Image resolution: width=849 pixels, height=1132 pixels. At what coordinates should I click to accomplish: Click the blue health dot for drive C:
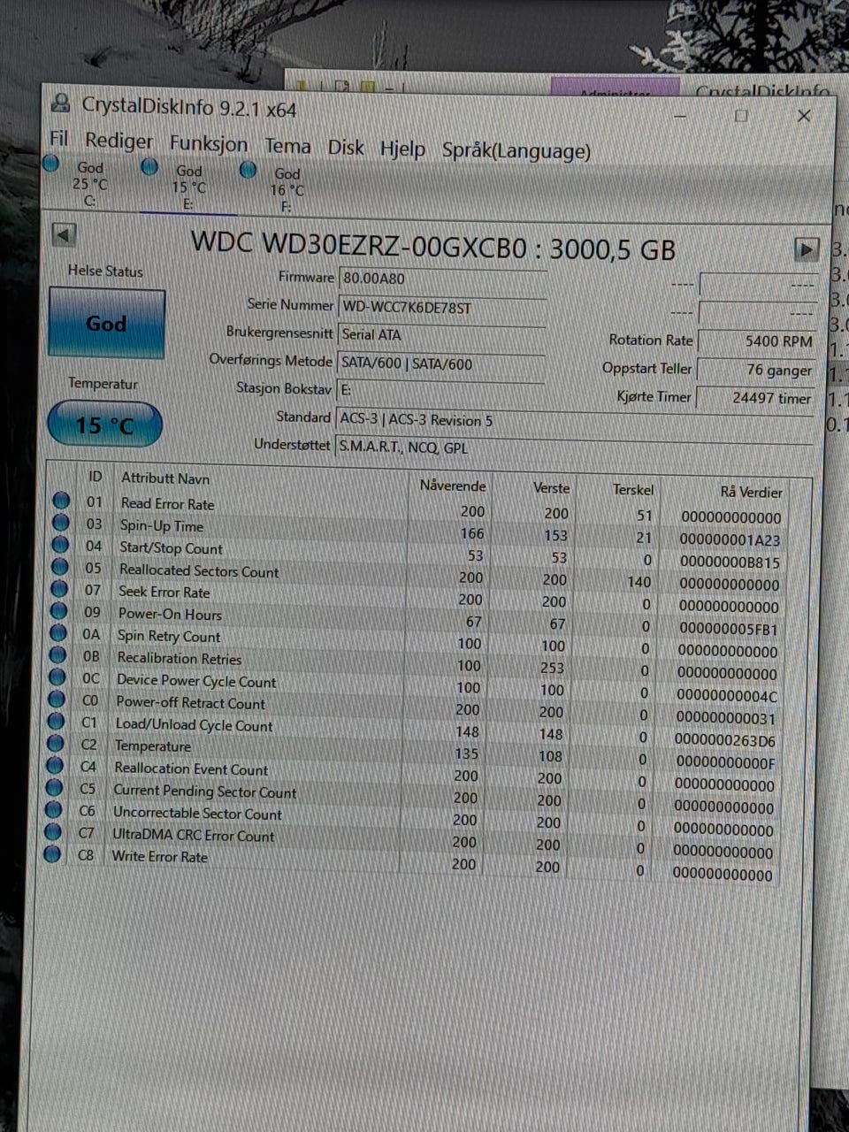(x=51, y=164)
